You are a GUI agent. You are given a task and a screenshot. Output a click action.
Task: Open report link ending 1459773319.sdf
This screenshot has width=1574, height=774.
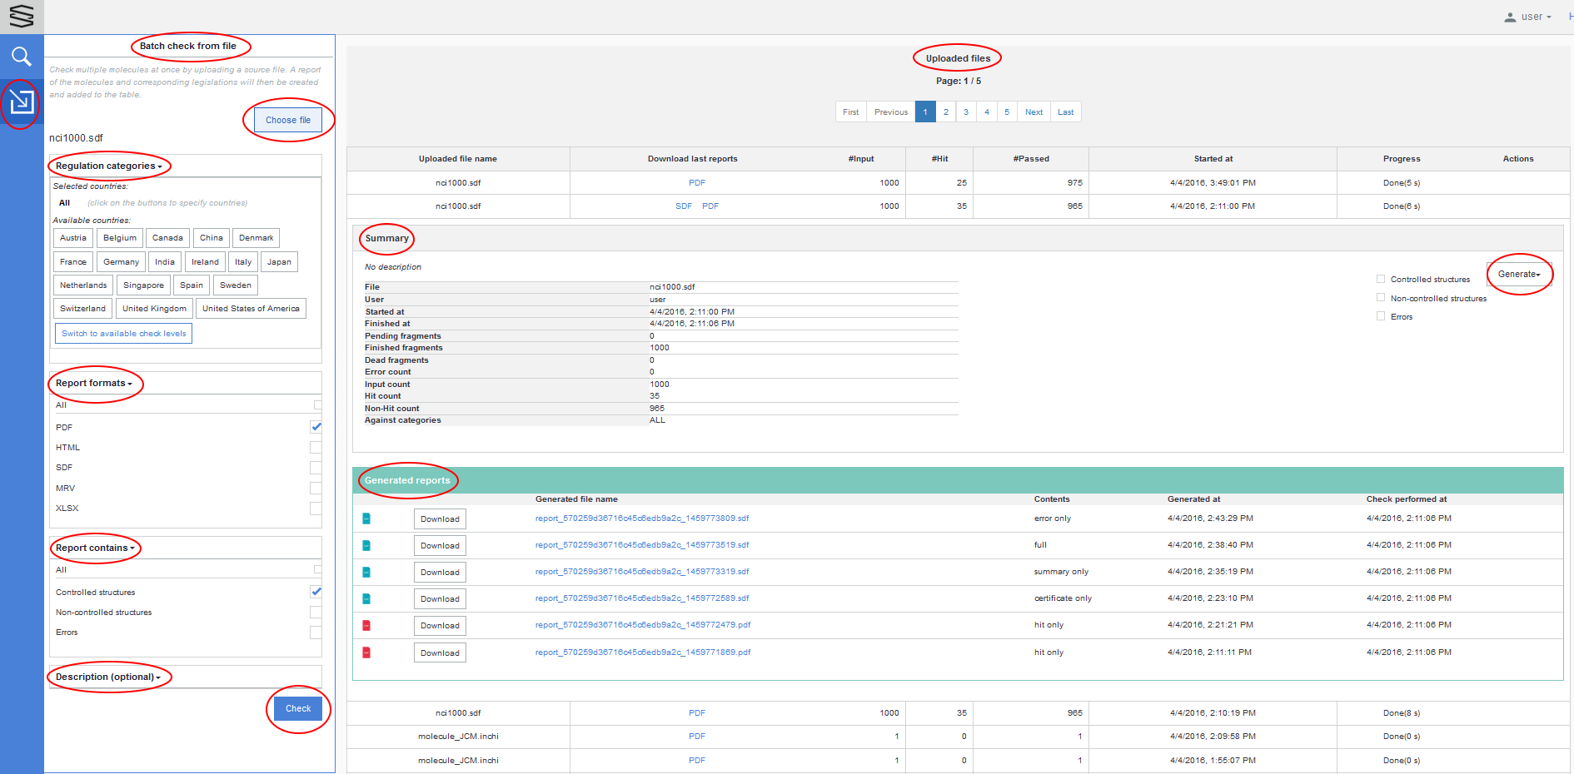point(642,572)
